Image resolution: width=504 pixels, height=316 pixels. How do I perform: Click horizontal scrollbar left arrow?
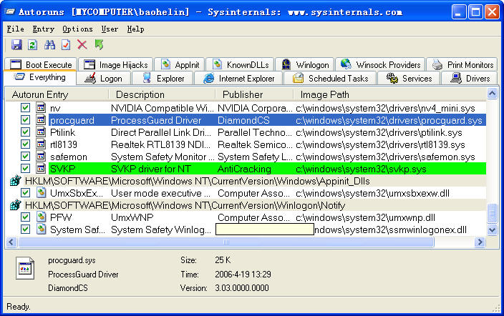11,242
